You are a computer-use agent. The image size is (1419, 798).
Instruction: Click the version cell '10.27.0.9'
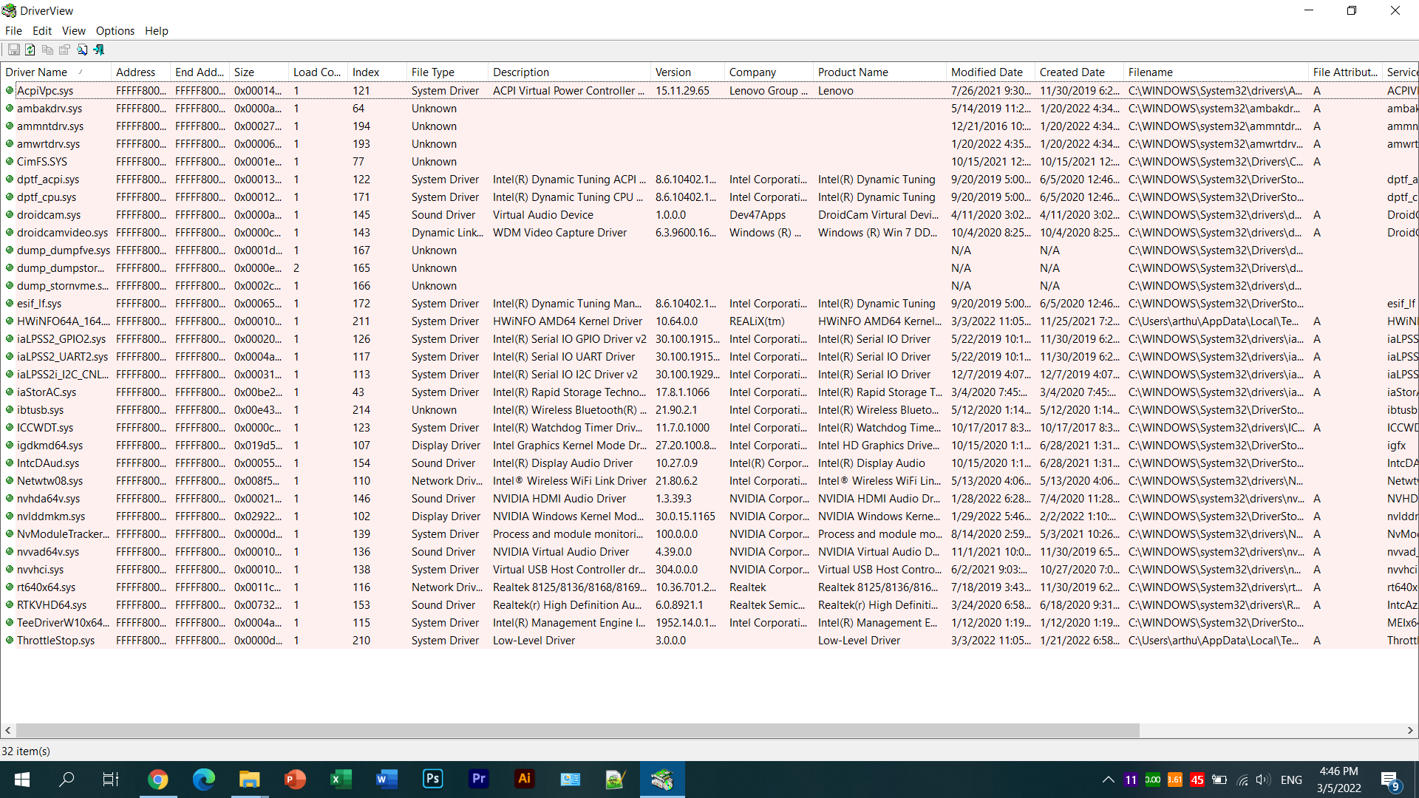[676, 463]
